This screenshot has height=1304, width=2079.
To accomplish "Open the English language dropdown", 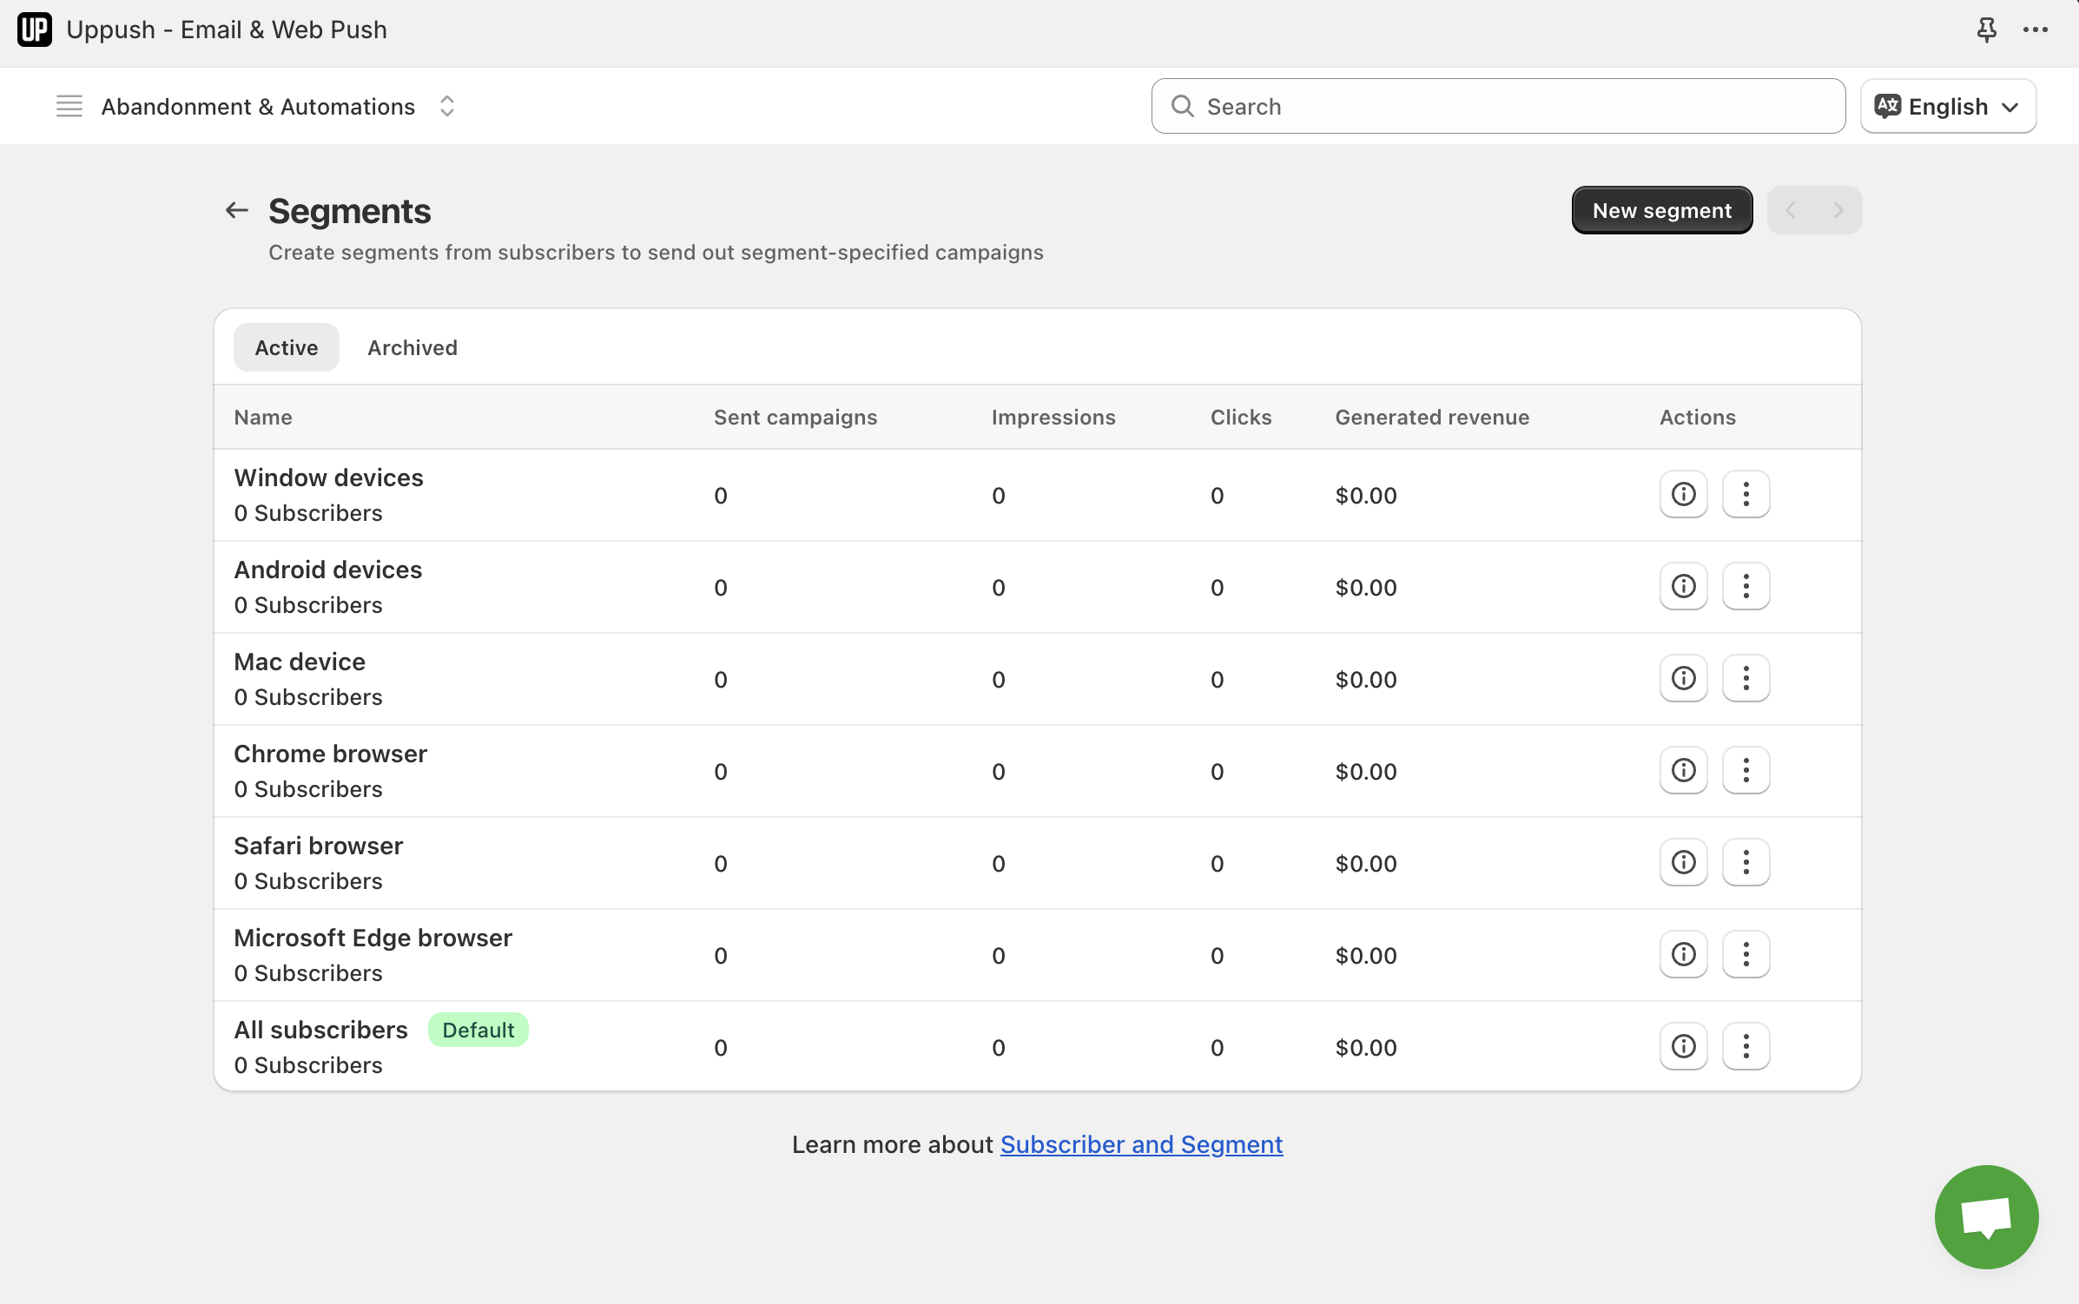I will [1948, 106].
